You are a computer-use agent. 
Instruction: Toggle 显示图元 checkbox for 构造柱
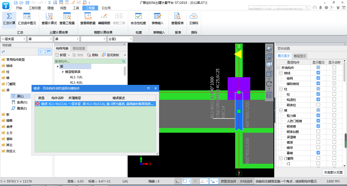click(x=318, y=99)
